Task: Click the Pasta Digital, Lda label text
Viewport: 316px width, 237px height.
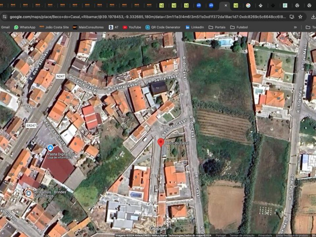Action: tap(62, 154)
